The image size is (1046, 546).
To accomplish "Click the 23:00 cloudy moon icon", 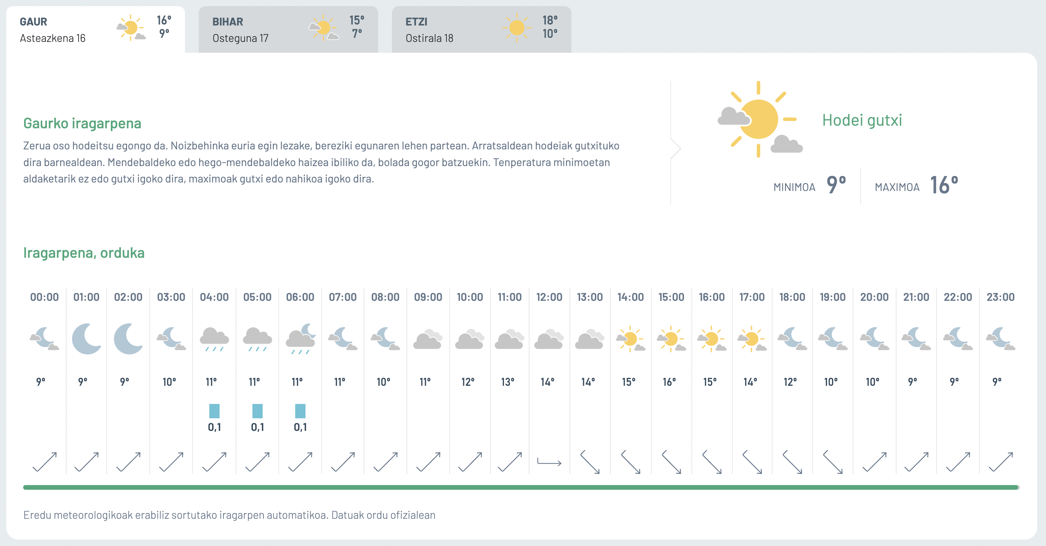I will click(x=1001, y=338).
